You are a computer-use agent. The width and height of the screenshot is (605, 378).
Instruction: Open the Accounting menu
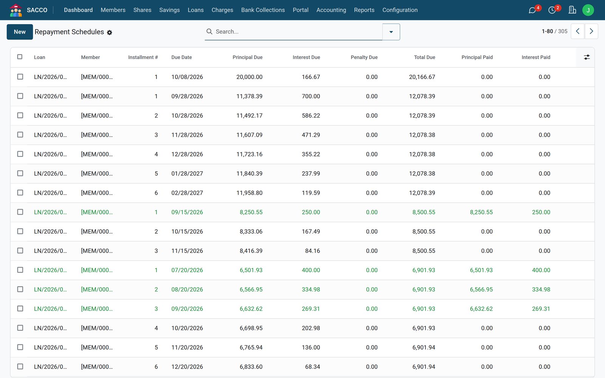[331, 10]
